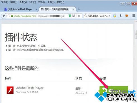Click the 第一步 instruction line
The height and width of the screenshot is (103, 137).
point(27,46)
